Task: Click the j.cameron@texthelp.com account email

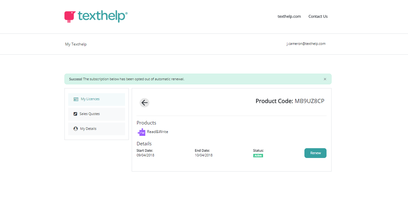Action: click(x=306, y=44)
